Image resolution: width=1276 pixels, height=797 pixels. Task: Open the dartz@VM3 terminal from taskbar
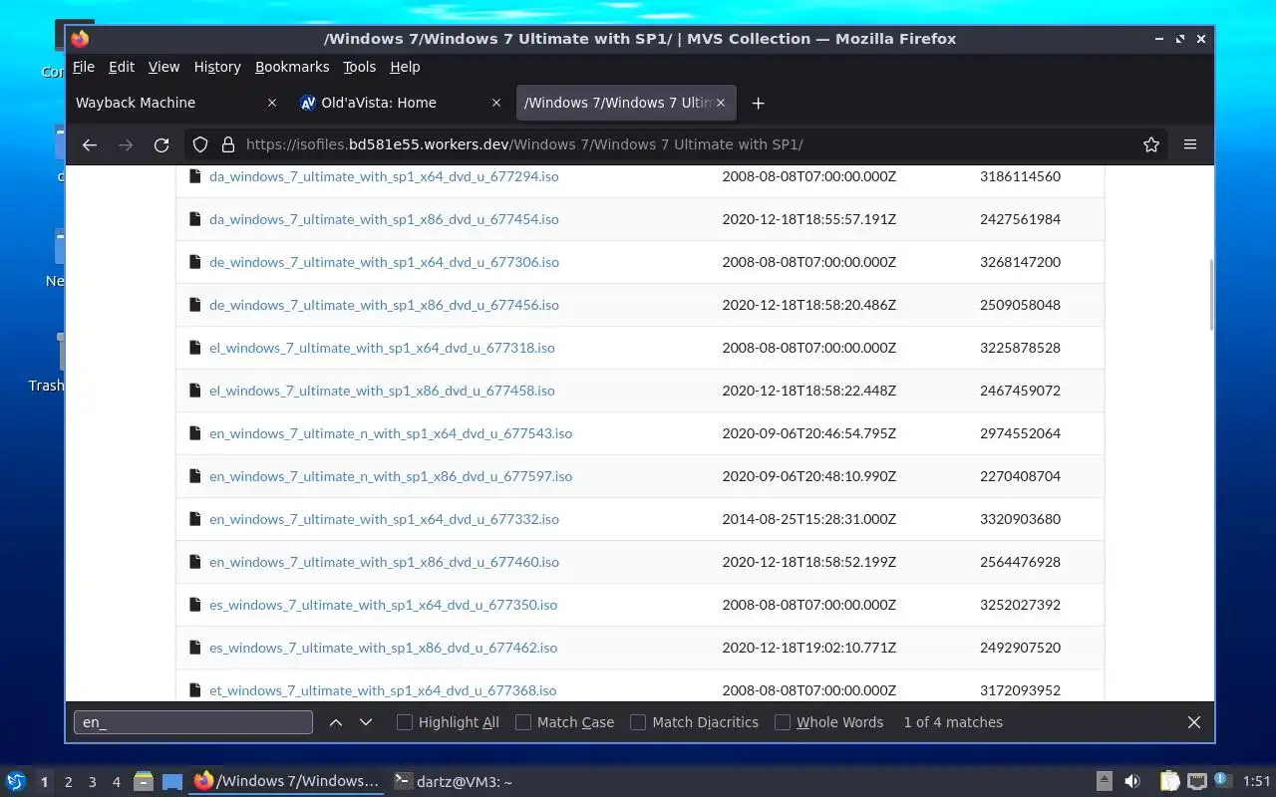click(454, 782)
